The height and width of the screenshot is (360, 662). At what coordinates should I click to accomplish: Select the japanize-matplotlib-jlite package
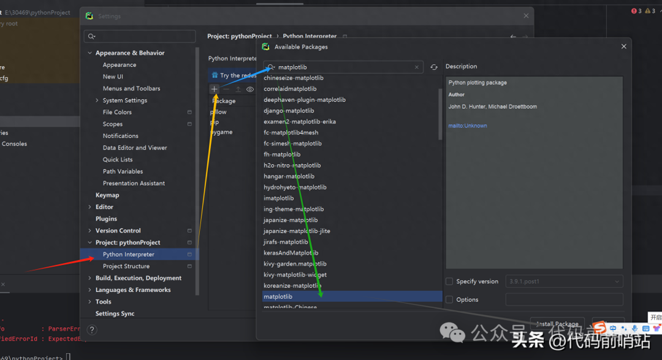pos(297,231)
